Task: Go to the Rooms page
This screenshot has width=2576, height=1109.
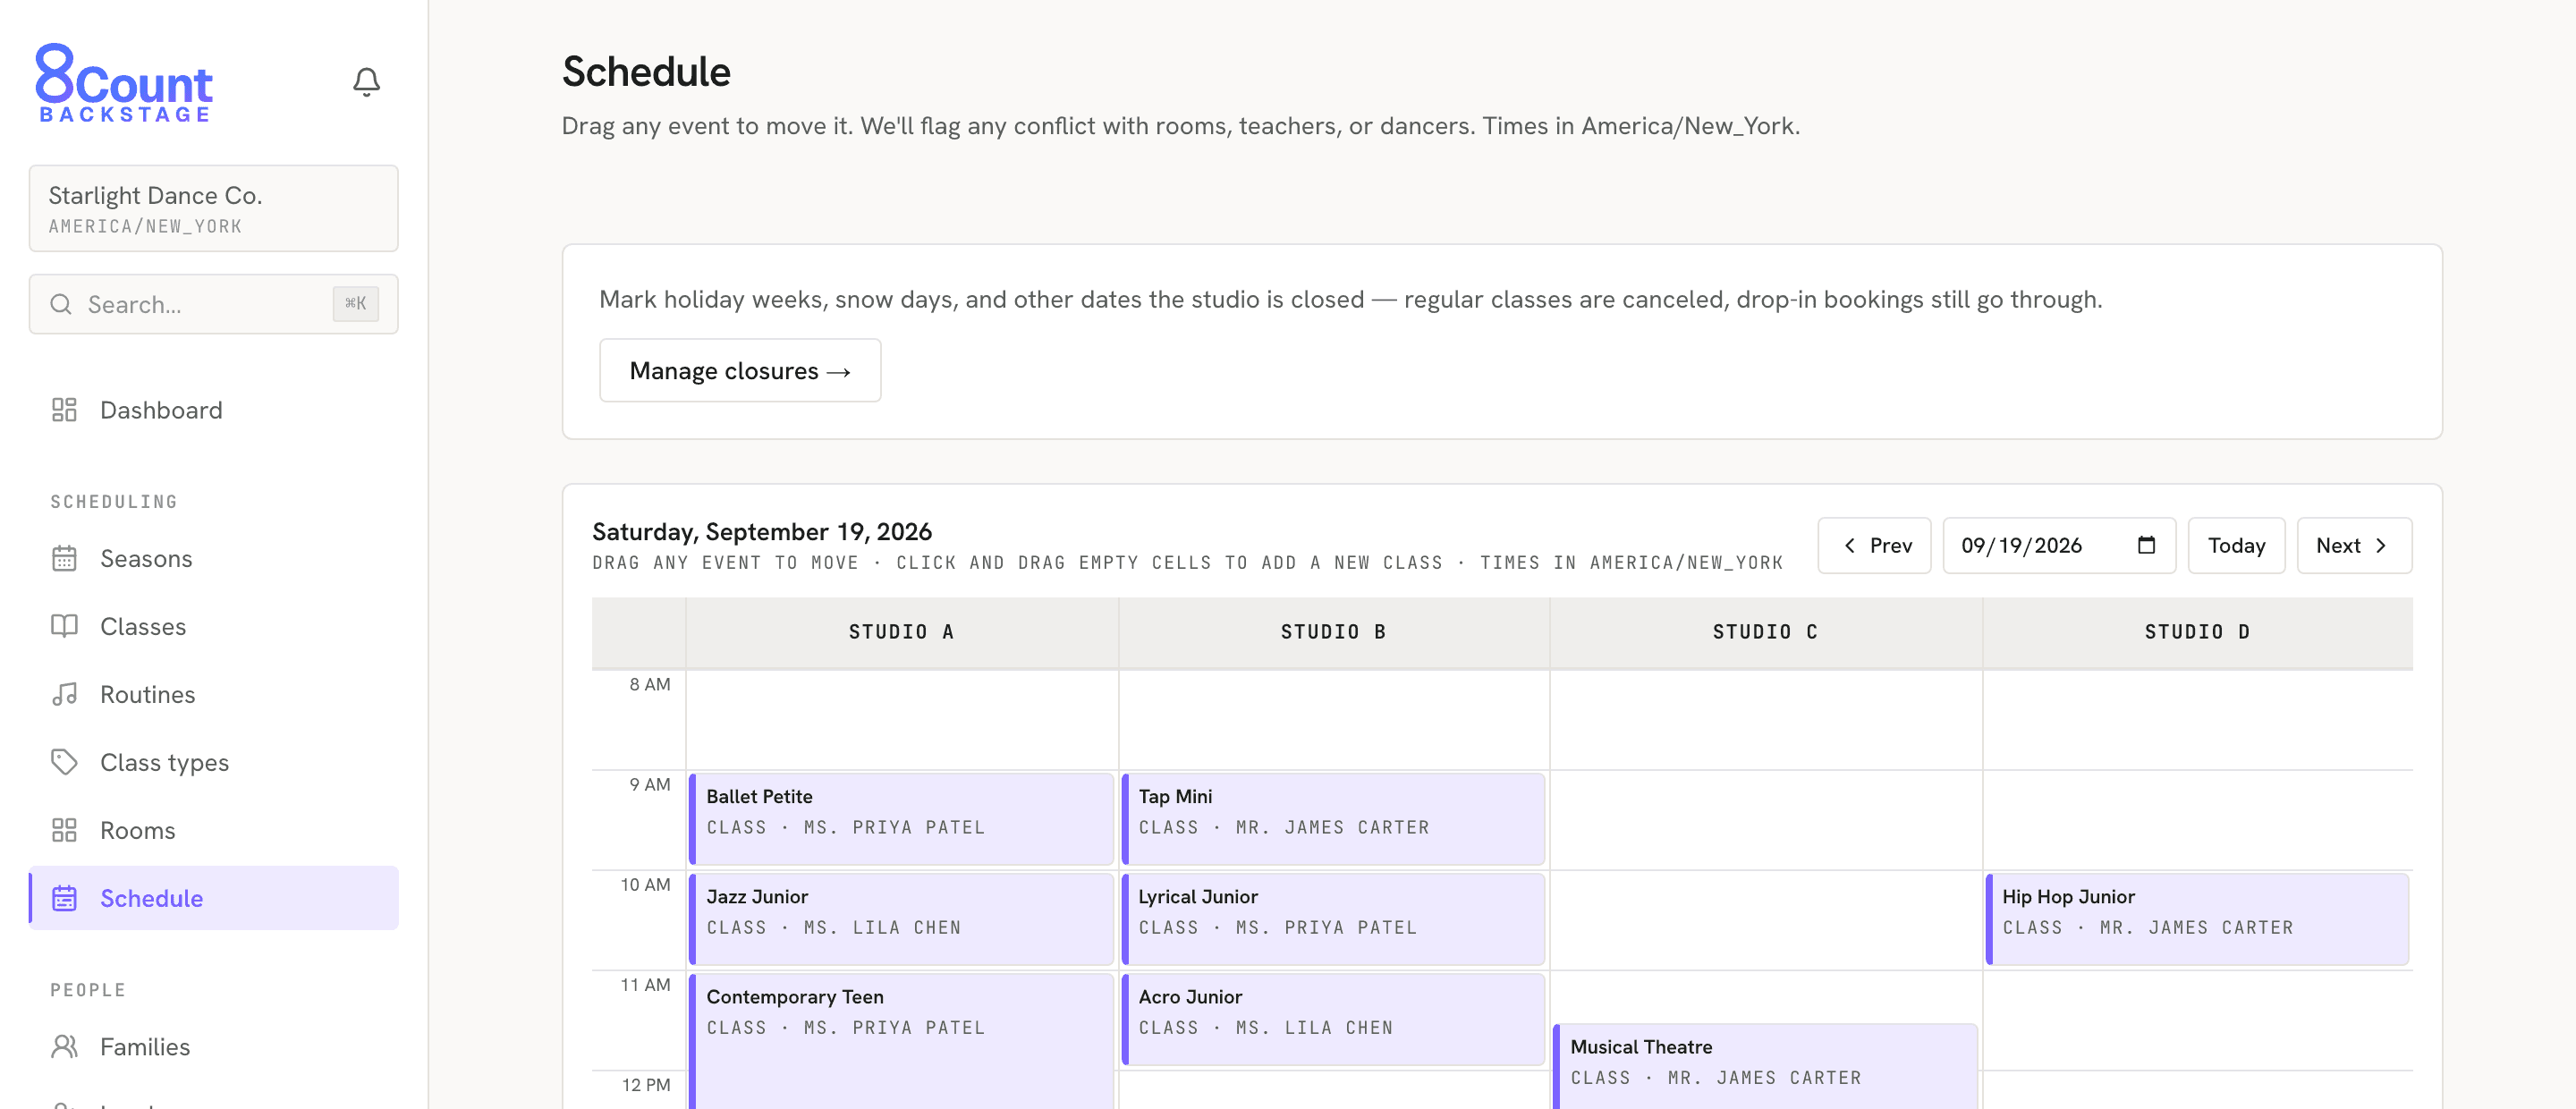Action: [214, 830]
